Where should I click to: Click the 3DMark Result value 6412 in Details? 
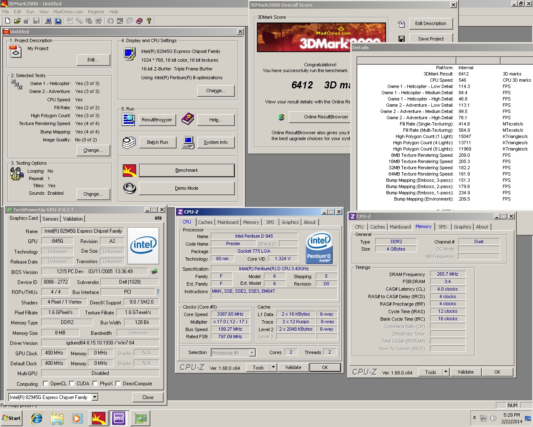463,74
